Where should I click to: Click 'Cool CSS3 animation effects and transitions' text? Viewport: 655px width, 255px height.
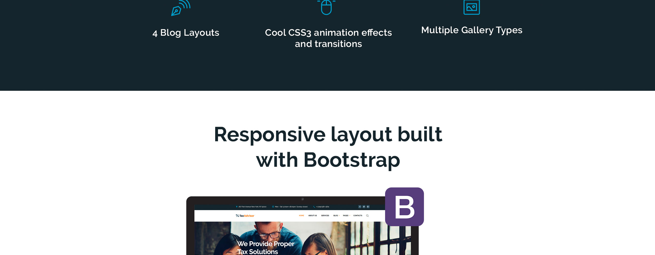[328, 38]
